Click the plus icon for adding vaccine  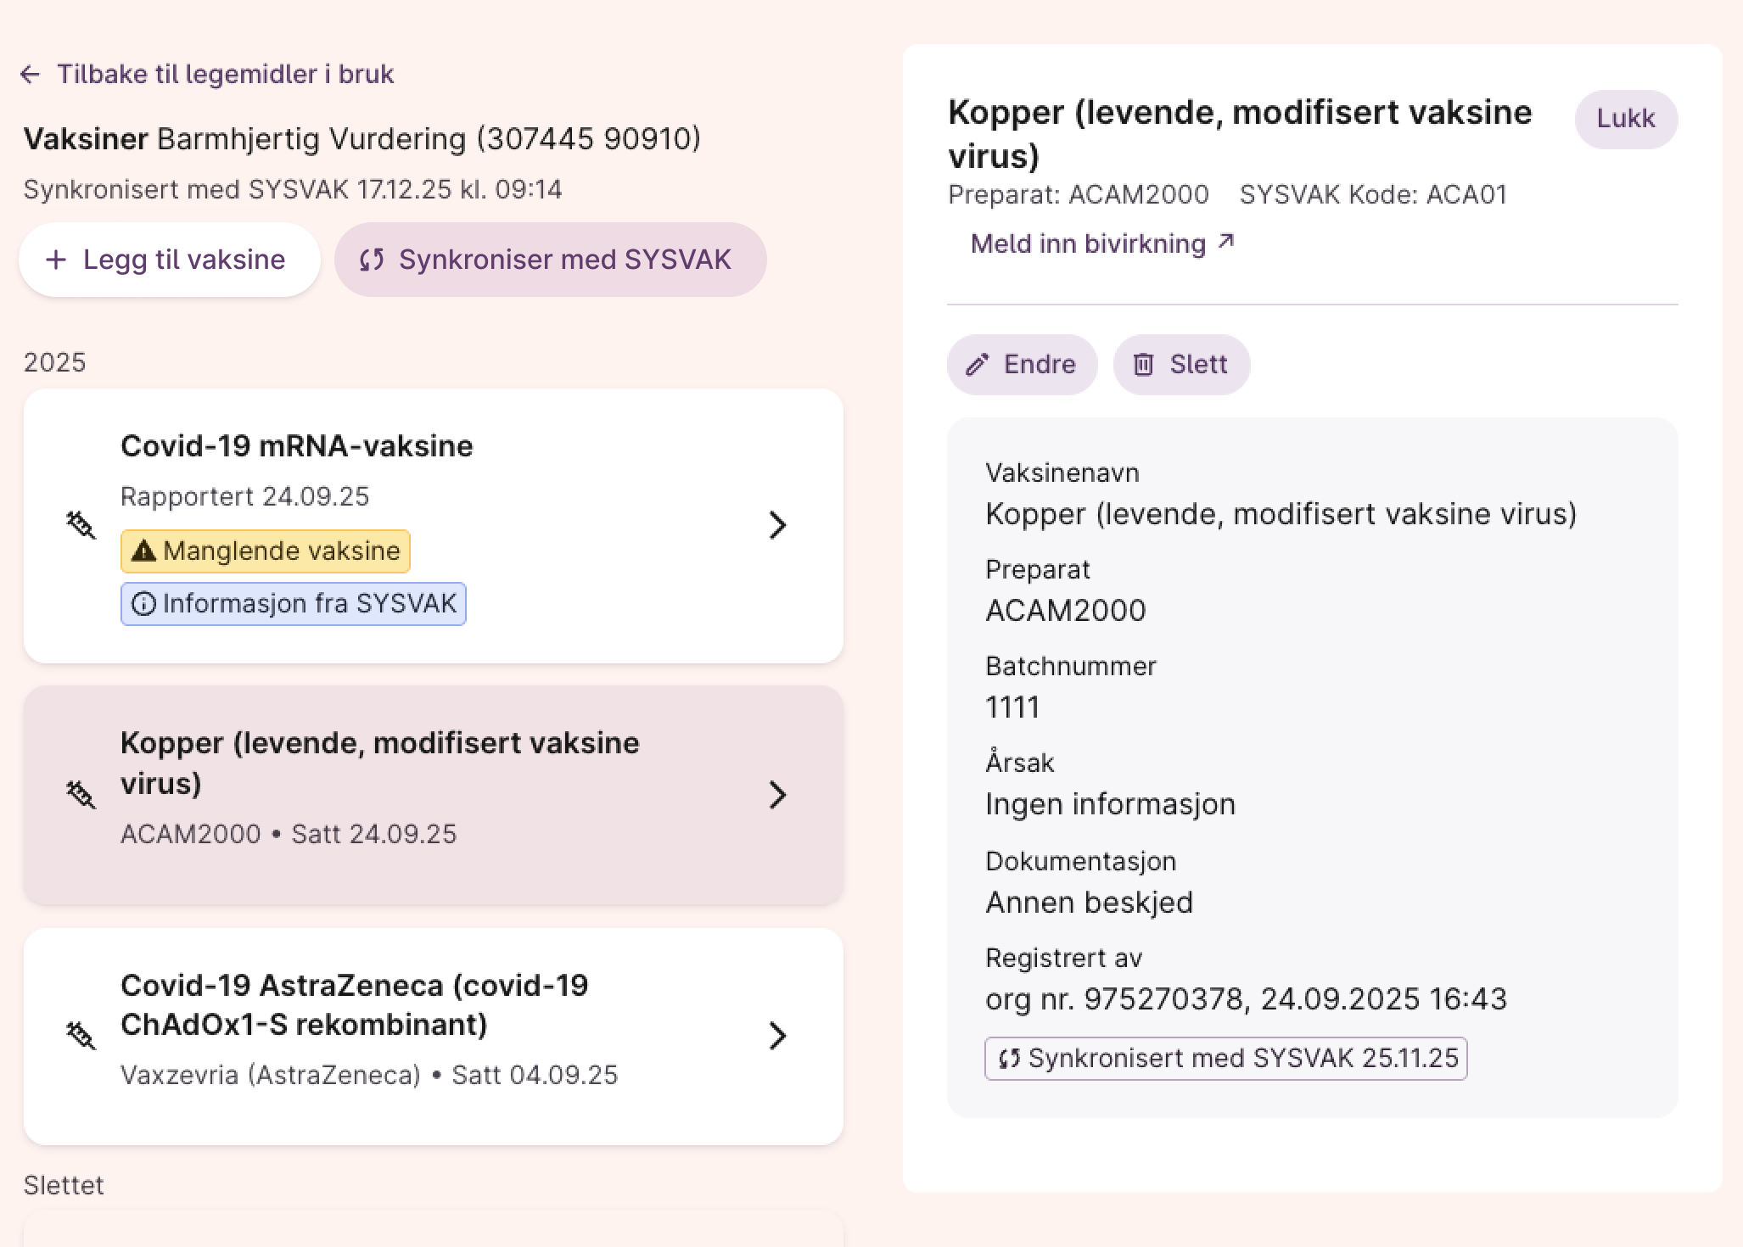point(56,260)
